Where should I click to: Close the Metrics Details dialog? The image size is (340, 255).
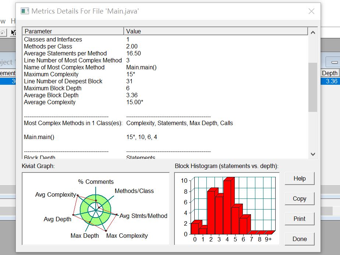coord(311,11)
